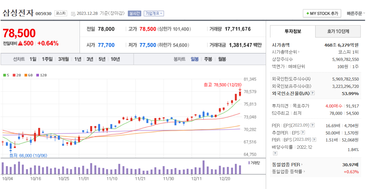Viewport: 366px width, 189px height.
Task: Click the 거래량 legend marker in volume chart
Action: point(249,163)
